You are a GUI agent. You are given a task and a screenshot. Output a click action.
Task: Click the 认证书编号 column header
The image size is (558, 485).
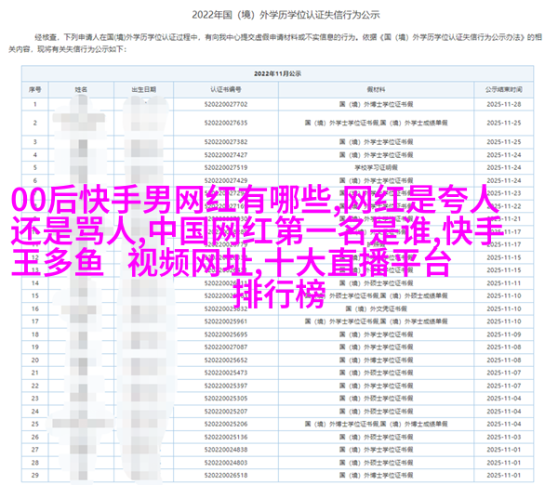(x=226, y=89)
